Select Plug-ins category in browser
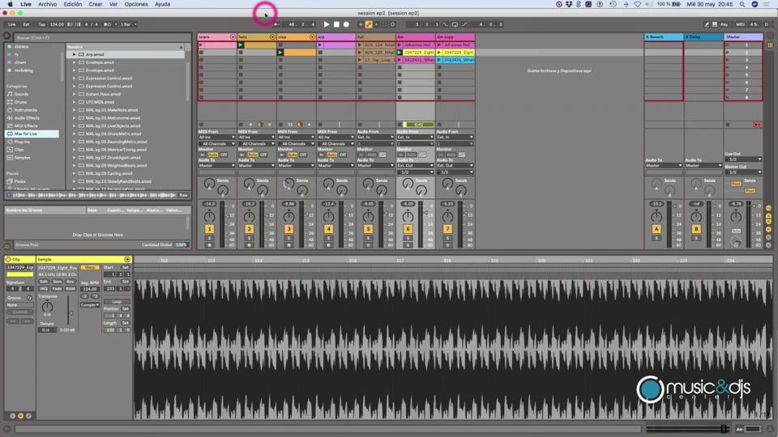This screenshot has height=437, width=778. [22, 142]
